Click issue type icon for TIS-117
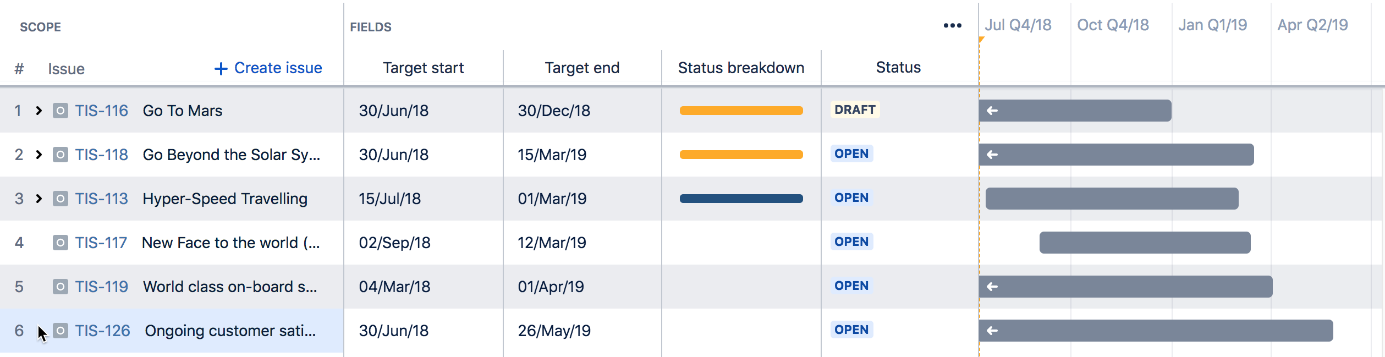The width and height of the screenshot is (1385, 357). coord(61,243)
